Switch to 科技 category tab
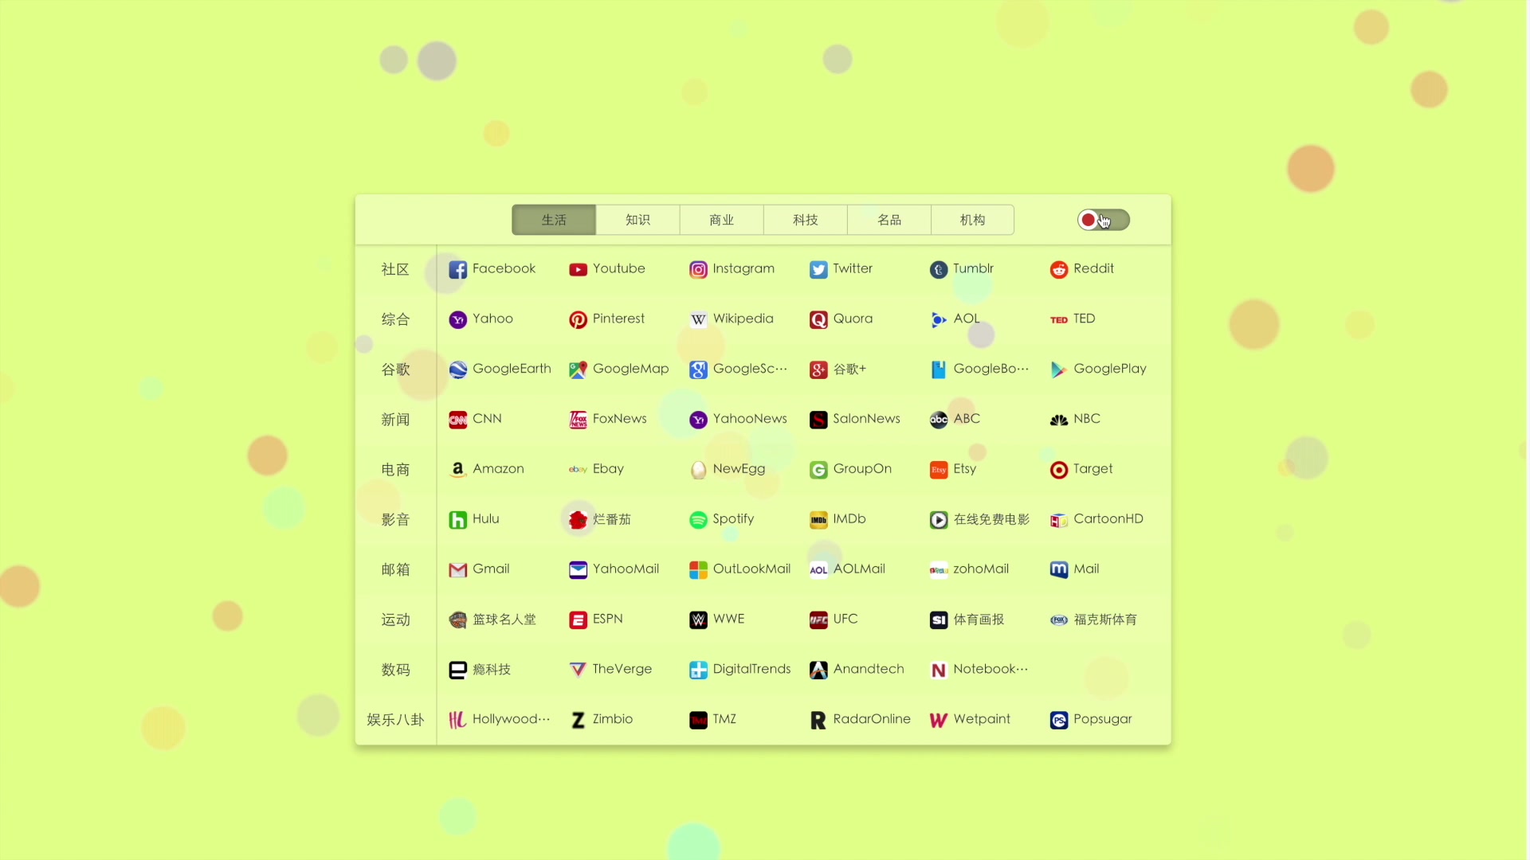This screenshot has height=860, width=1530. (x=805, y=220)
